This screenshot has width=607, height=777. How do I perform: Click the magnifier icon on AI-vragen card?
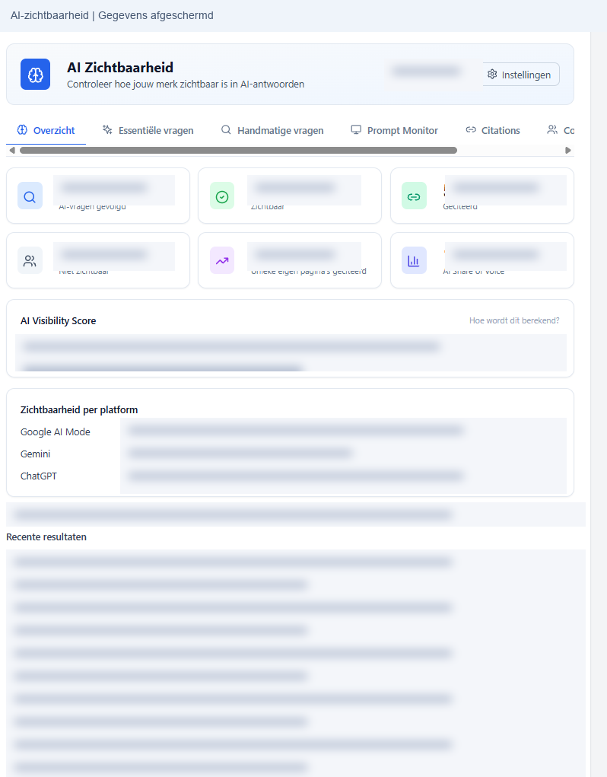point(30,196)
